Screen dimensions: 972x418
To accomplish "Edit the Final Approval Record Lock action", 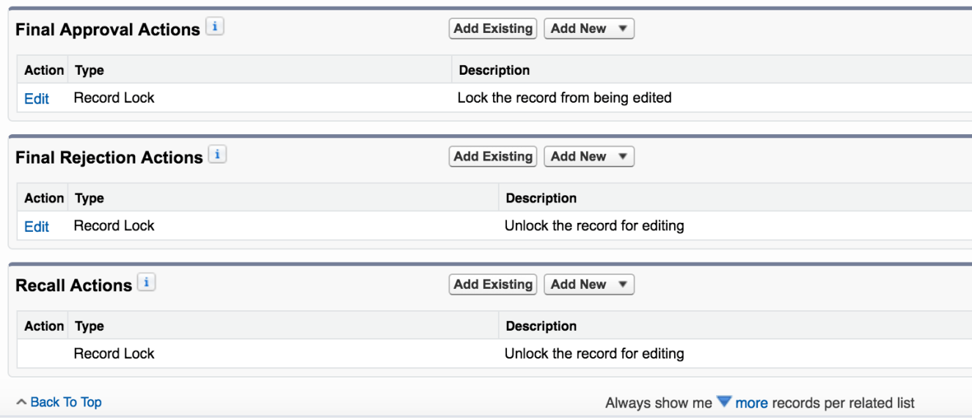I will [37, 98].
